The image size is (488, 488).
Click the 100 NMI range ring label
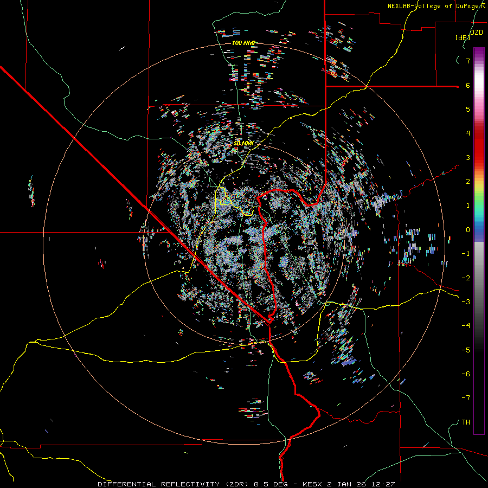[243, 43]
